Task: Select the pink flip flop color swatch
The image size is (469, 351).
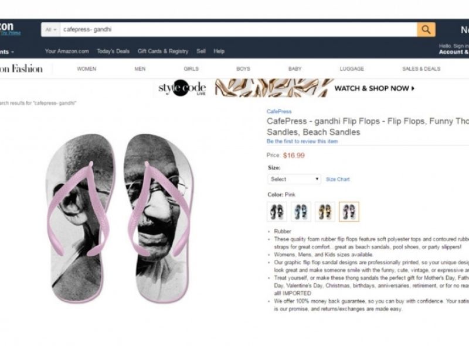Action: pos(349,212)
